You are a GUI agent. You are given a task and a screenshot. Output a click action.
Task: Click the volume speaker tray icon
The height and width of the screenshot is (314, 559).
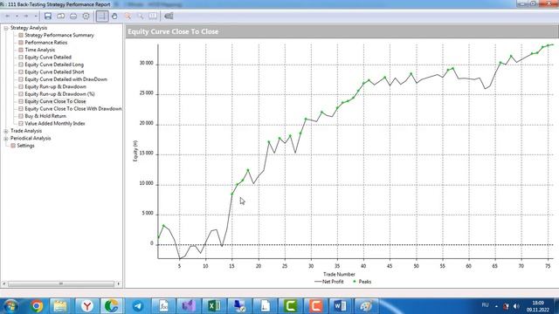(x=516, y=306)
